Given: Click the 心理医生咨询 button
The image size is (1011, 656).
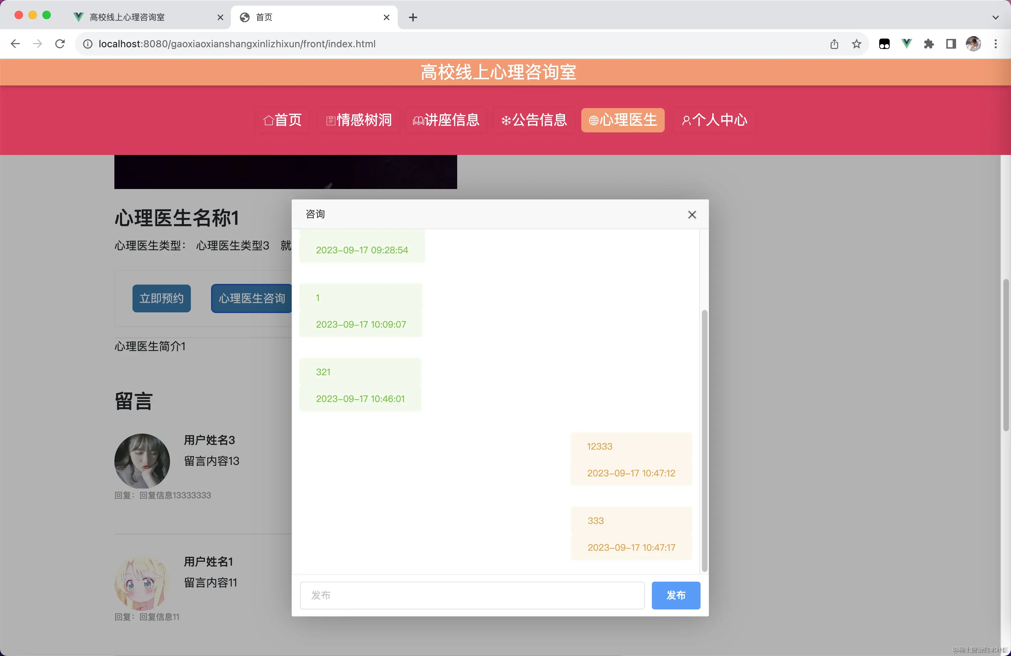Looking at the screenshot, I should (x=251, y=298).
